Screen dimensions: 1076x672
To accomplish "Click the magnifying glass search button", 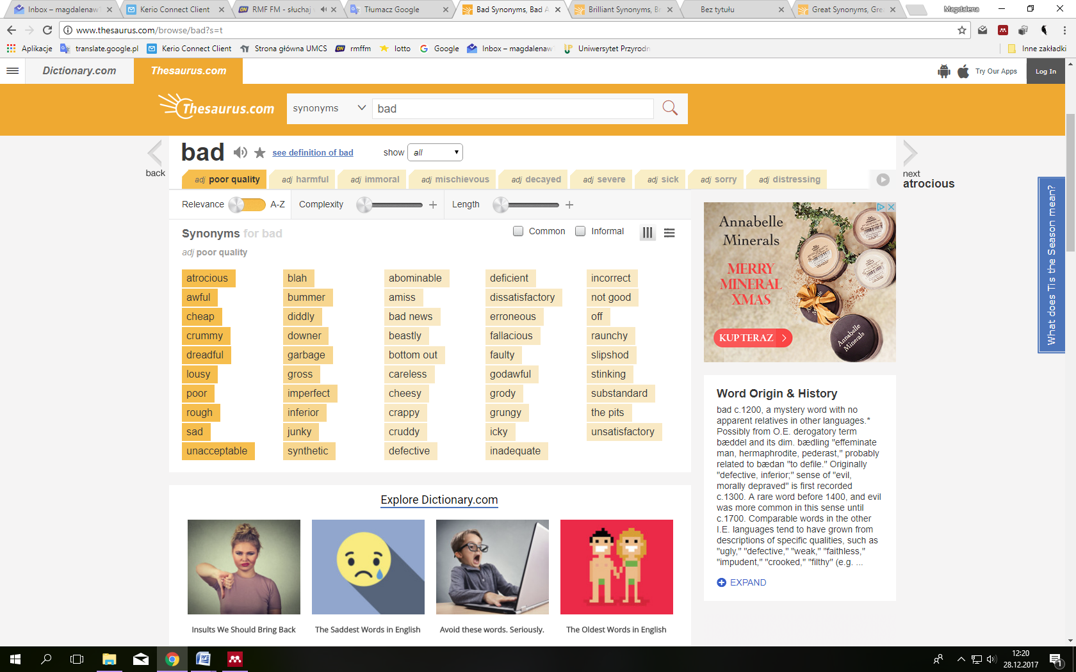I will (x=670, y=108).
